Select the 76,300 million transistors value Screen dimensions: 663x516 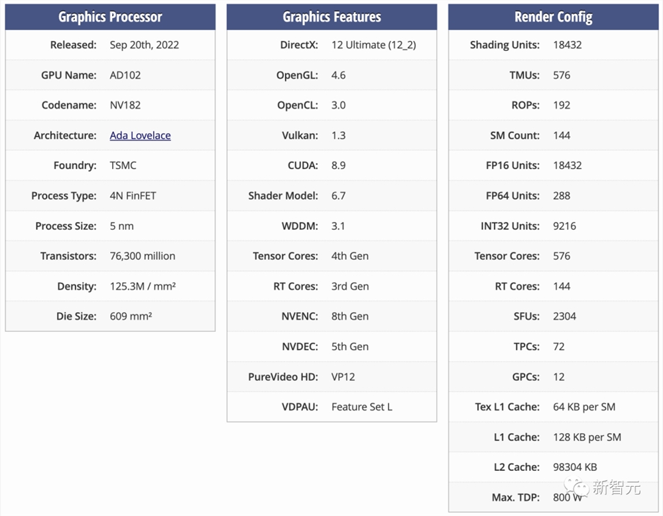[143, 256]
